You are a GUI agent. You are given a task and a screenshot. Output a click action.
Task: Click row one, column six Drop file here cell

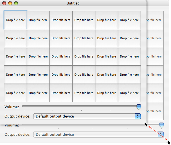pyautogui.click(x=129, y=20)
